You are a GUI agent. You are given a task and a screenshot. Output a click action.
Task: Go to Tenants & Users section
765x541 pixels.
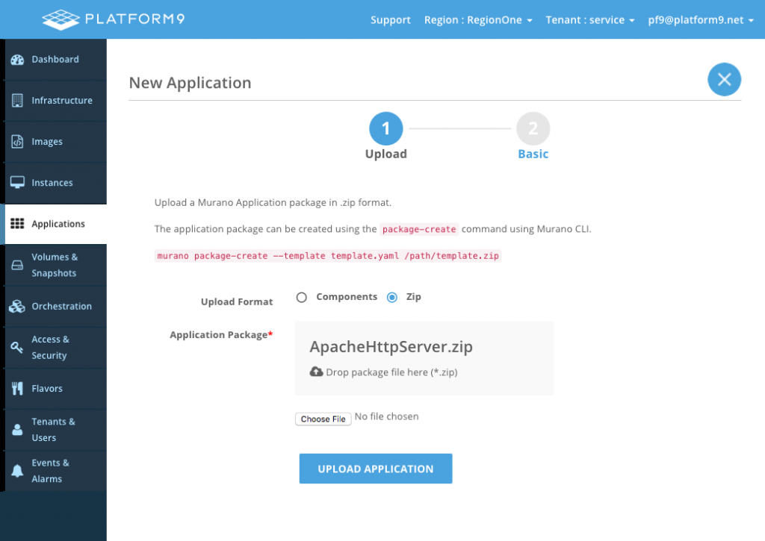(53, 430)
